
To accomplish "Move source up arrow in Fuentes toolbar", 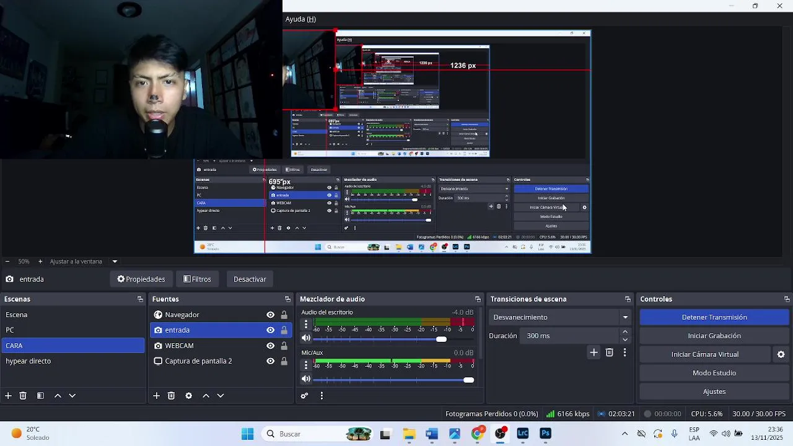I will [206, 396].
